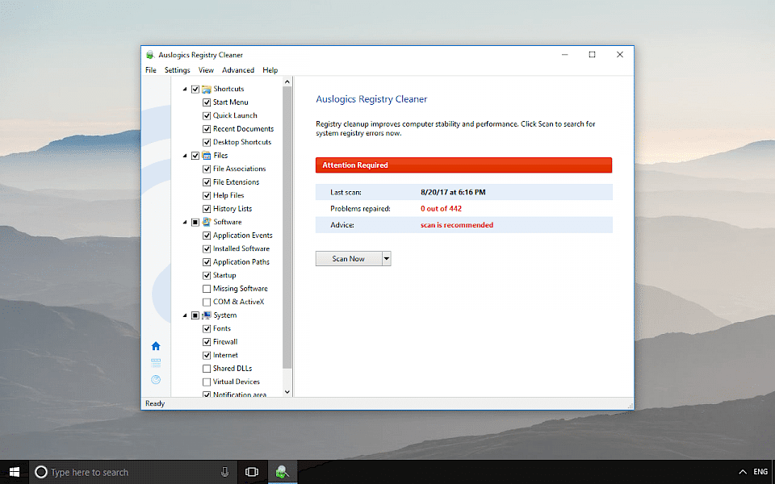Viewport: 775px width, 484px height.
Task: Click the Software category icon in the tree
Action: tap(207, 223)
